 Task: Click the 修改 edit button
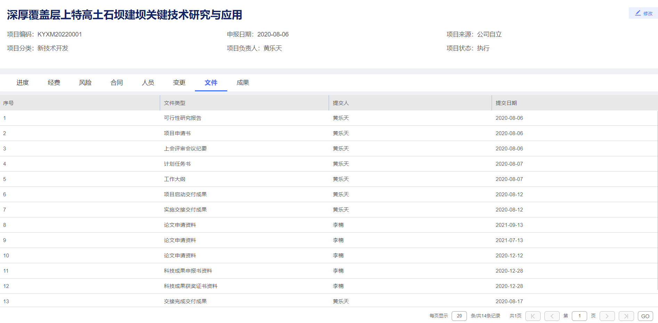pos(643,13)
